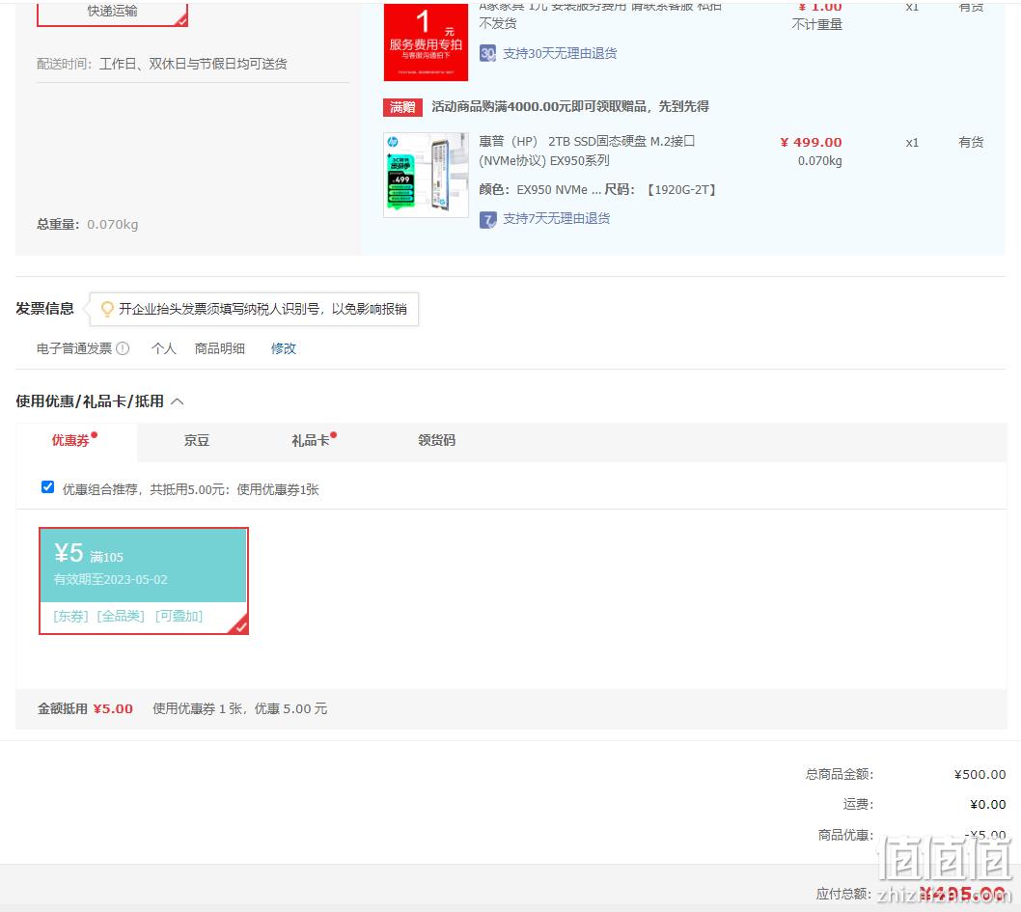The image size is (1021, 912).
Task: Click the 30-day return badge icon
Action: [487, 53]
